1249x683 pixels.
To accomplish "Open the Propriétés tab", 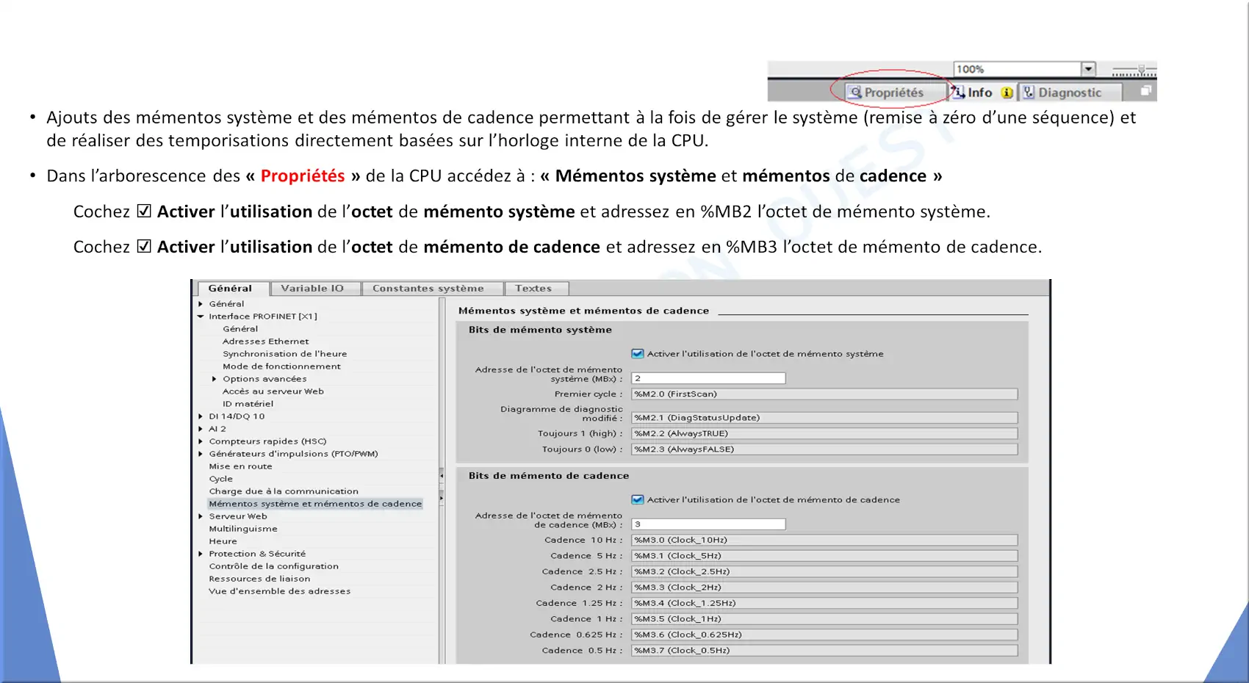I will (x=895, y=93).
